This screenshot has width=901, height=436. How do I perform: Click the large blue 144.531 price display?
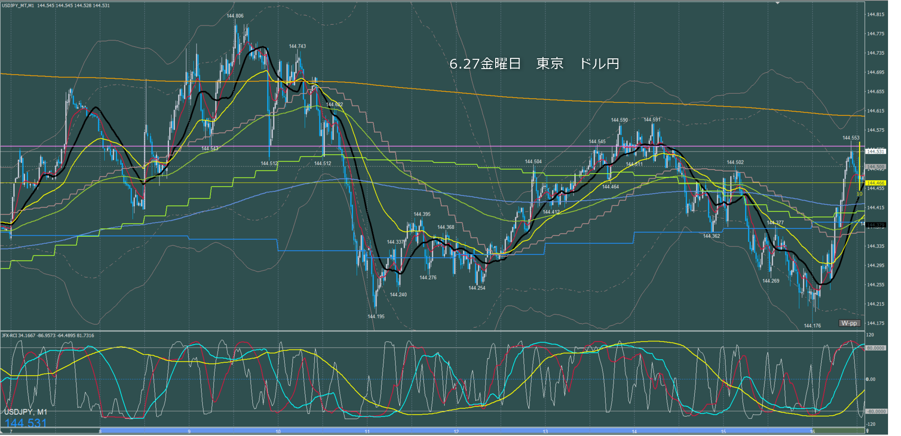pos(26,423)
